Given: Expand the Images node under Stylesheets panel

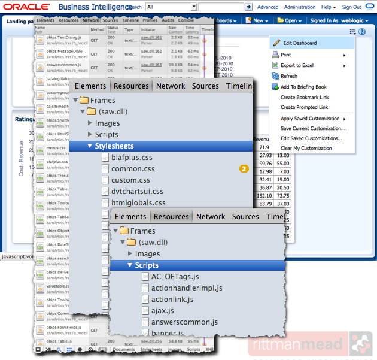Looking at the screenshot, I should point(90,123).
